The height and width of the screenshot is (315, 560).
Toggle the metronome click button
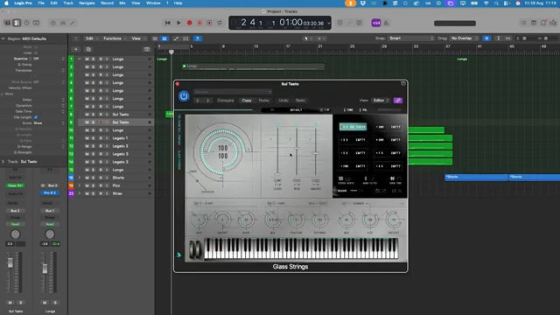pos(386,23)
